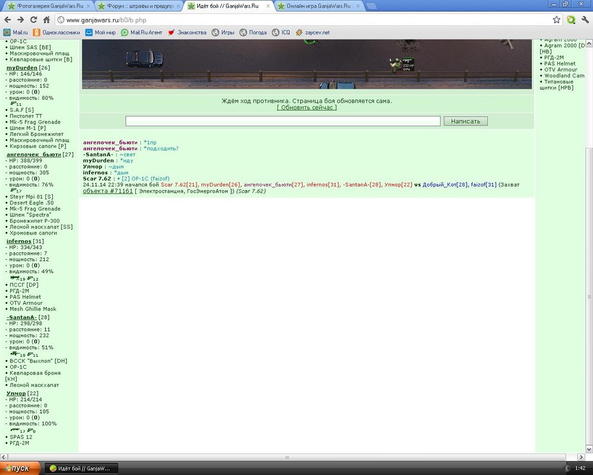Bookmark this page with the star icon

pos(556,20)
